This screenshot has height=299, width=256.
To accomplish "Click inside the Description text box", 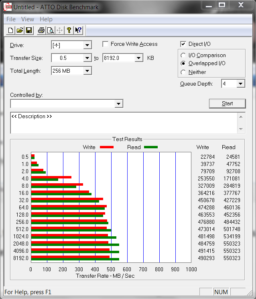I will point(120,123).
